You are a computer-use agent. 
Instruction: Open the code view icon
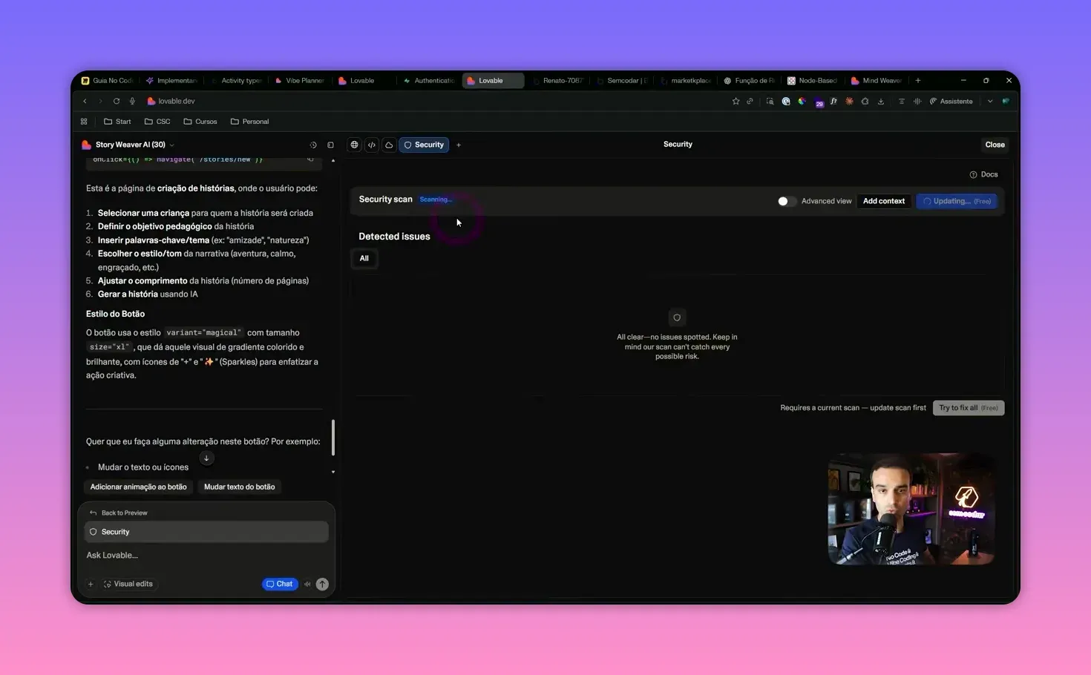point(372,145)
